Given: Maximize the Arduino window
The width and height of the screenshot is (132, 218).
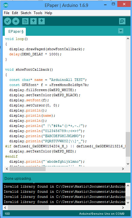Looking at the screenshot, I should (x=113, y=4).
